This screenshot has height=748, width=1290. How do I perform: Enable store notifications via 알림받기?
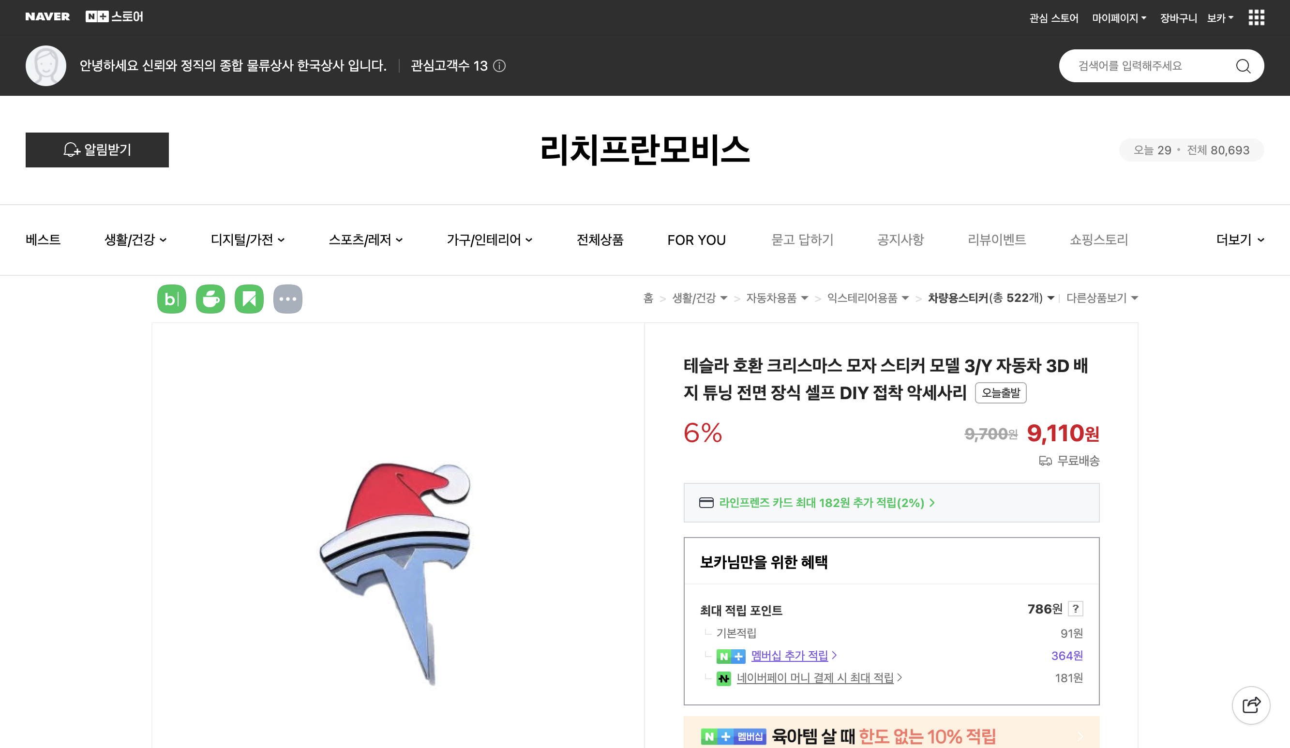tap(97, 150)
